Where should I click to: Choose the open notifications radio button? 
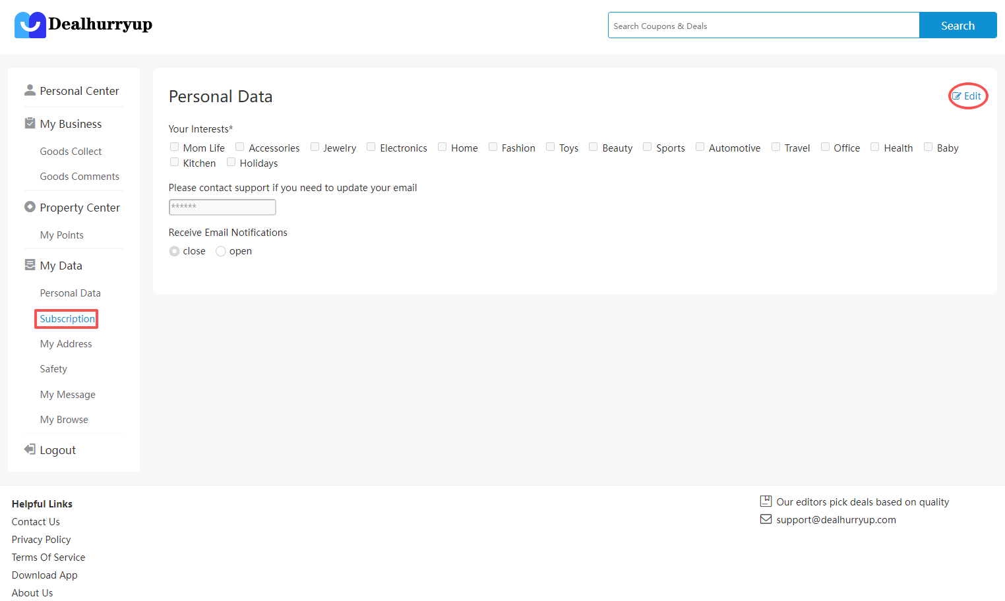coord(221,251)
